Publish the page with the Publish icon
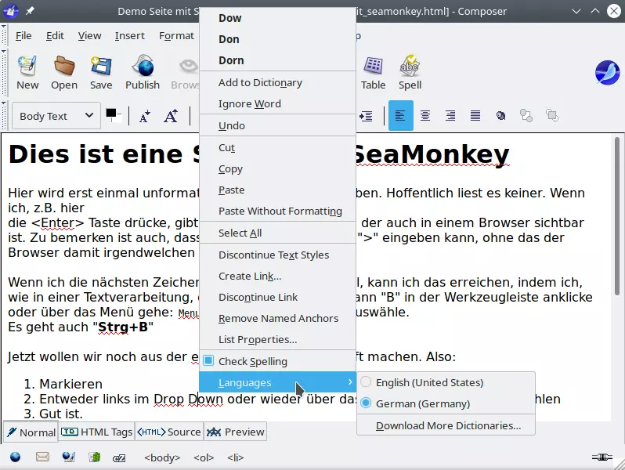The height and width of the screenshot is (470, 625). (x=143, y=73)
